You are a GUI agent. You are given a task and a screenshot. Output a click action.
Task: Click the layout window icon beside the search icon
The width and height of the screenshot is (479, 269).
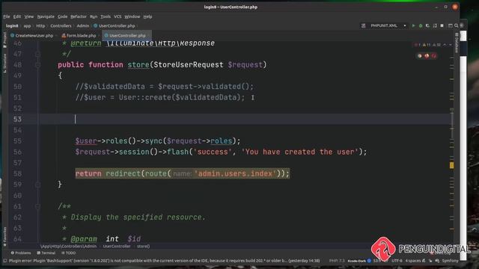450,26
